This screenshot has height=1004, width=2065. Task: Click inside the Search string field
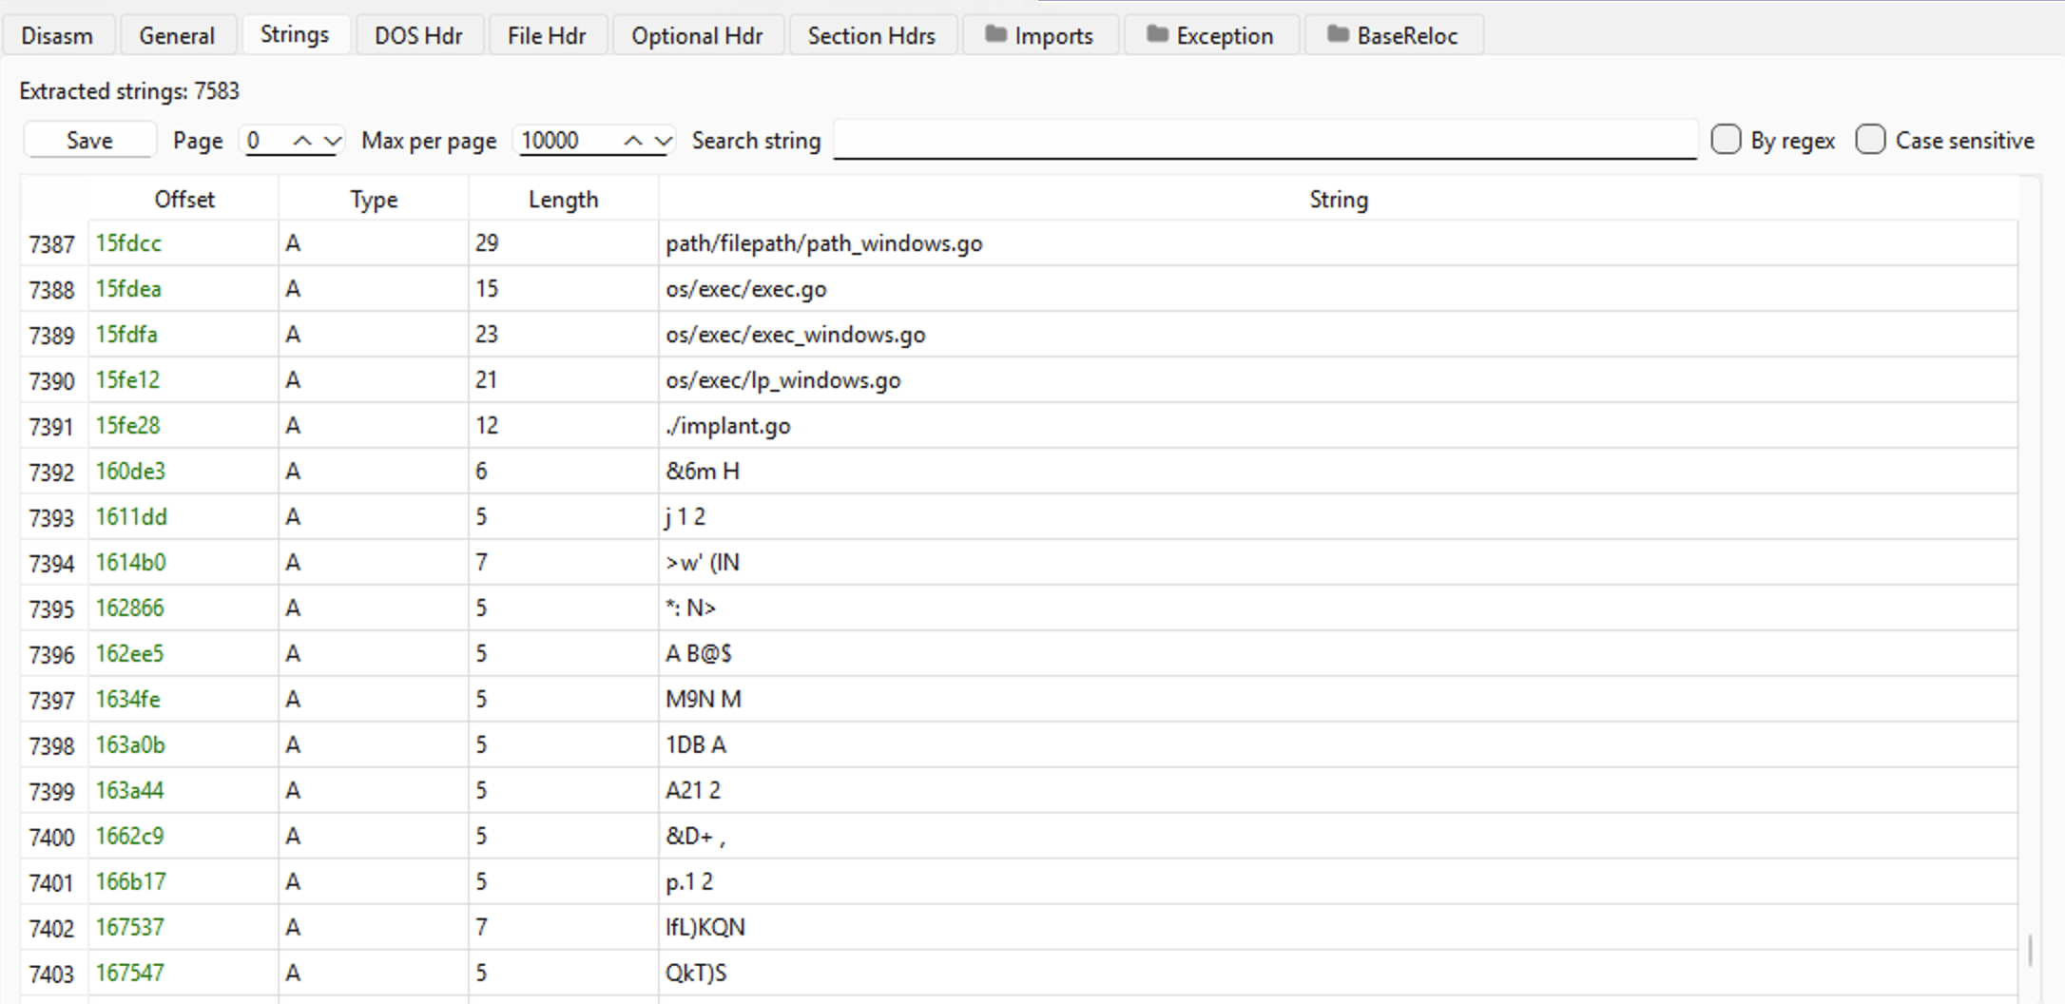point(1264,140)
